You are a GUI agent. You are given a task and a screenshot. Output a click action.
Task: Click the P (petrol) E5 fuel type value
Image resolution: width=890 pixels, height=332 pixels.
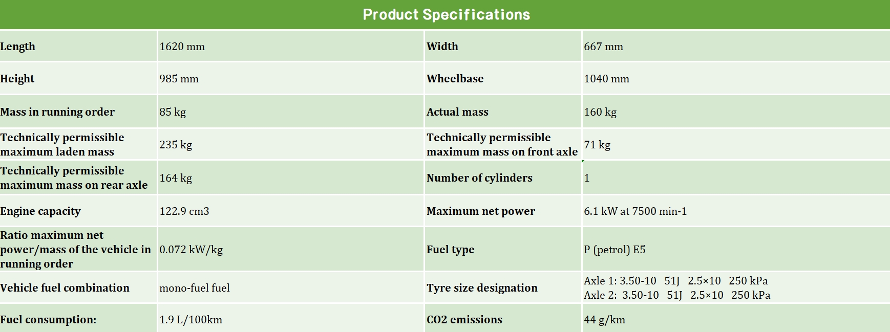click(x=614, y=250)
